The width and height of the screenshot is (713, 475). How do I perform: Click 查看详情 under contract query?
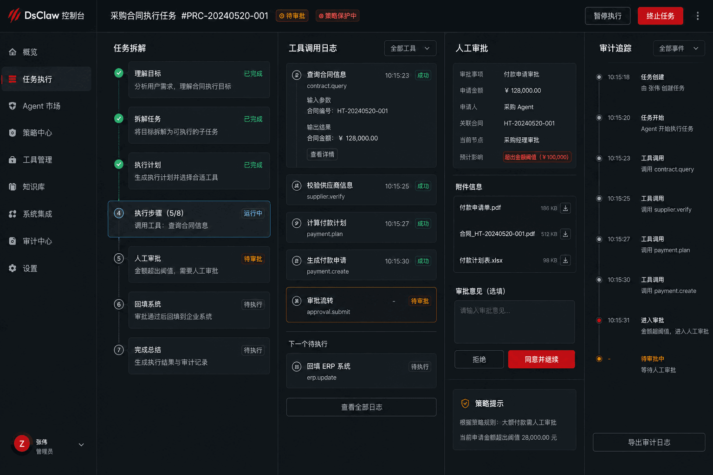pos(322,154)
